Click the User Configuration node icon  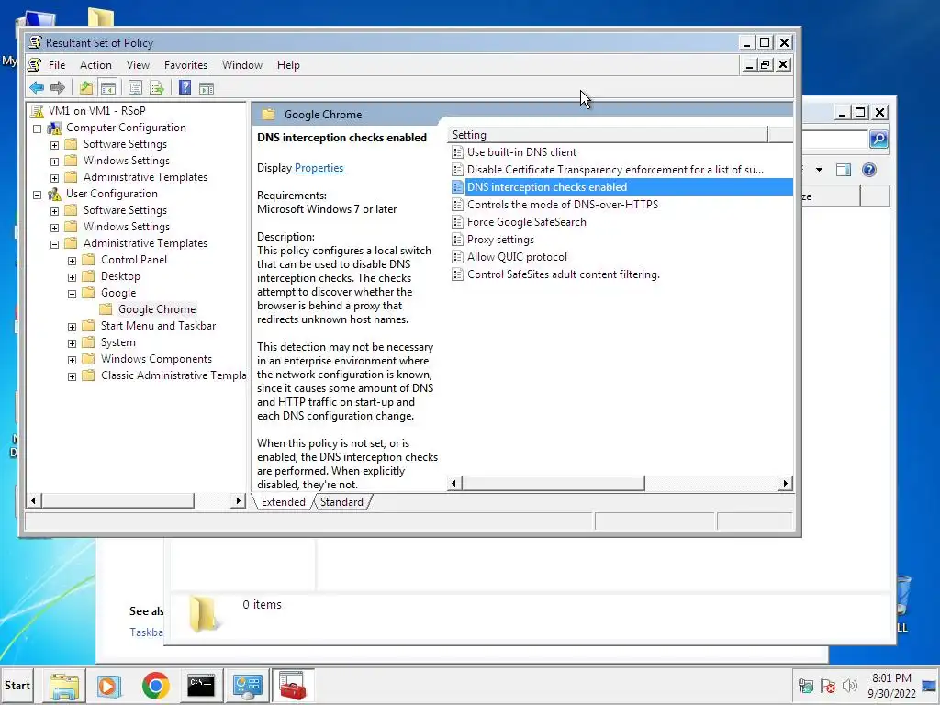pyautogui.click(x=54, y=194)
